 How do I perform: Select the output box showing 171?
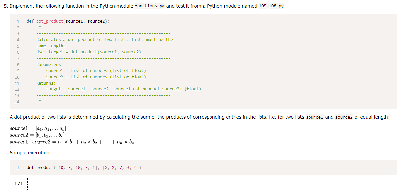click(x=18, y=184)
